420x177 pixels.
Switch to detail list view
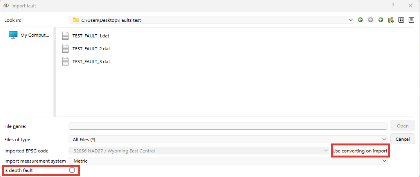pos(411,20)
